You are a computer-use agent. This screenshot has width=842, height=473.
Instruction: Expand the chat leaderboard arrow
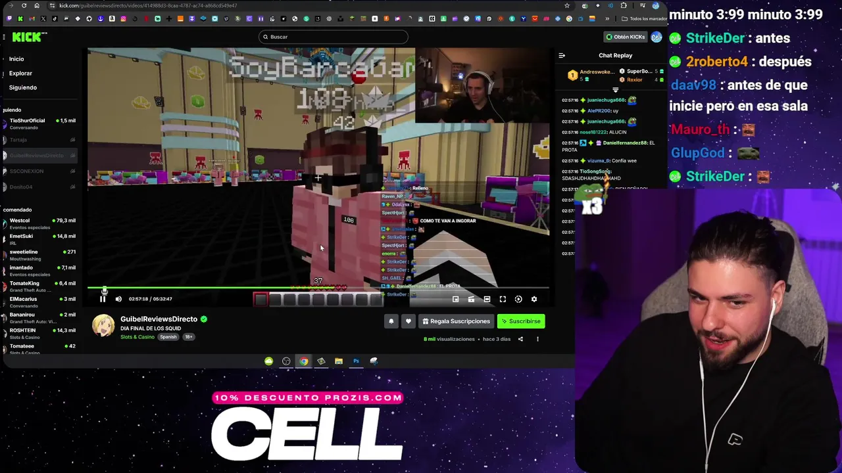[x=616, y=90]
